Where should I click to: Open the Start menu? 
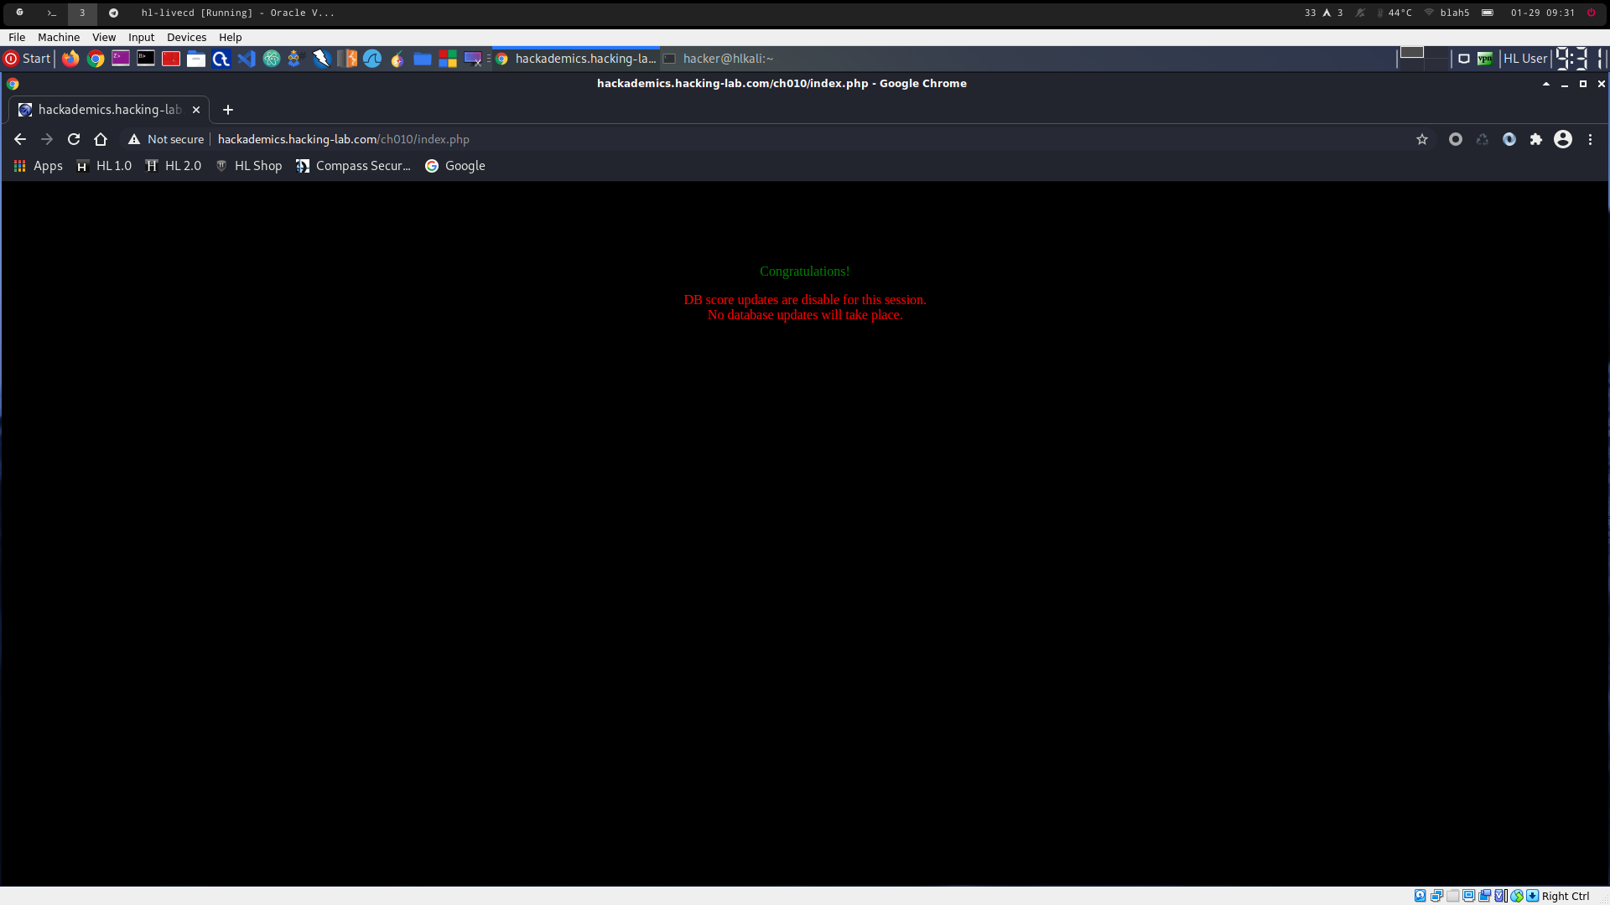tap(28, 59)
